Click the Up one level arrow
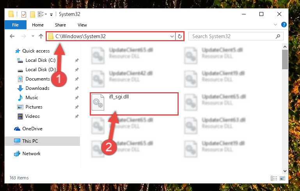300x191 pixels. tap(41, 36)
